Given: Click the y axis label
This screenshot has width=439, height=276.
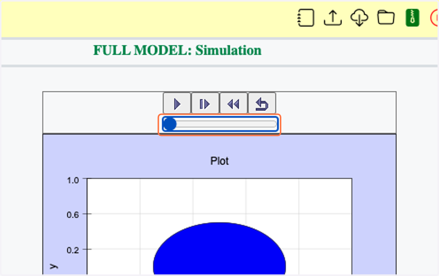Looking at the screenshot, I should point(54,266).
